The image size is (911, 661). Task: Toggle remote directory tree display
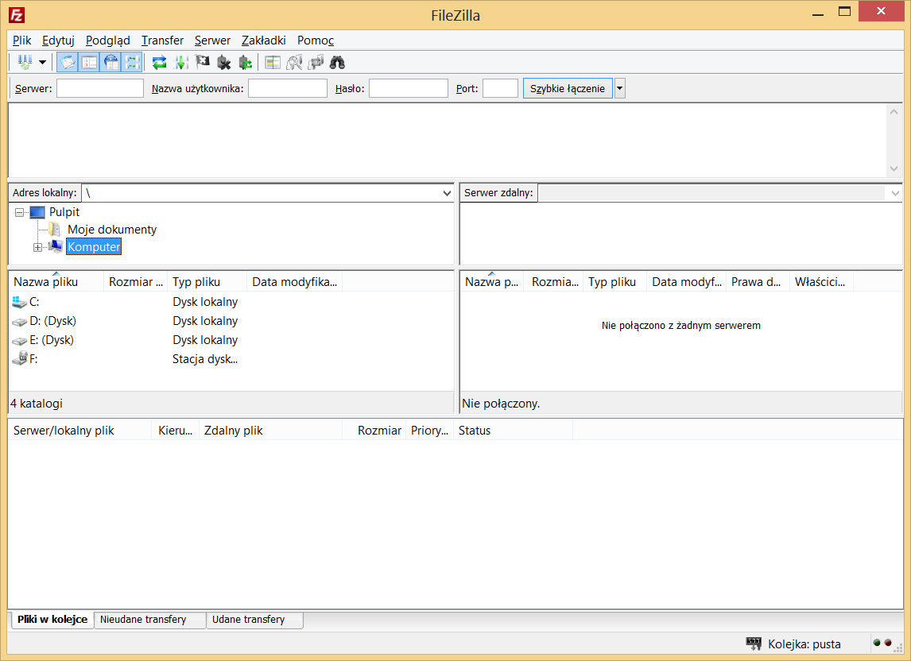pyautogui.click(x=111, y=62)
